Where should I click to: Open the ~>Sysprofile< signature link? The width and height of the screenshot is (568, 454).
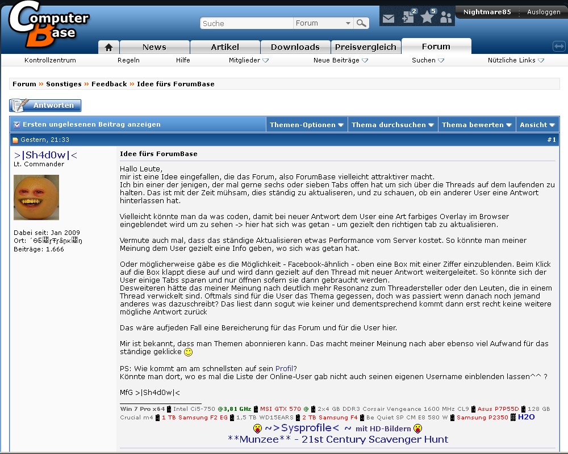point(302,428)
